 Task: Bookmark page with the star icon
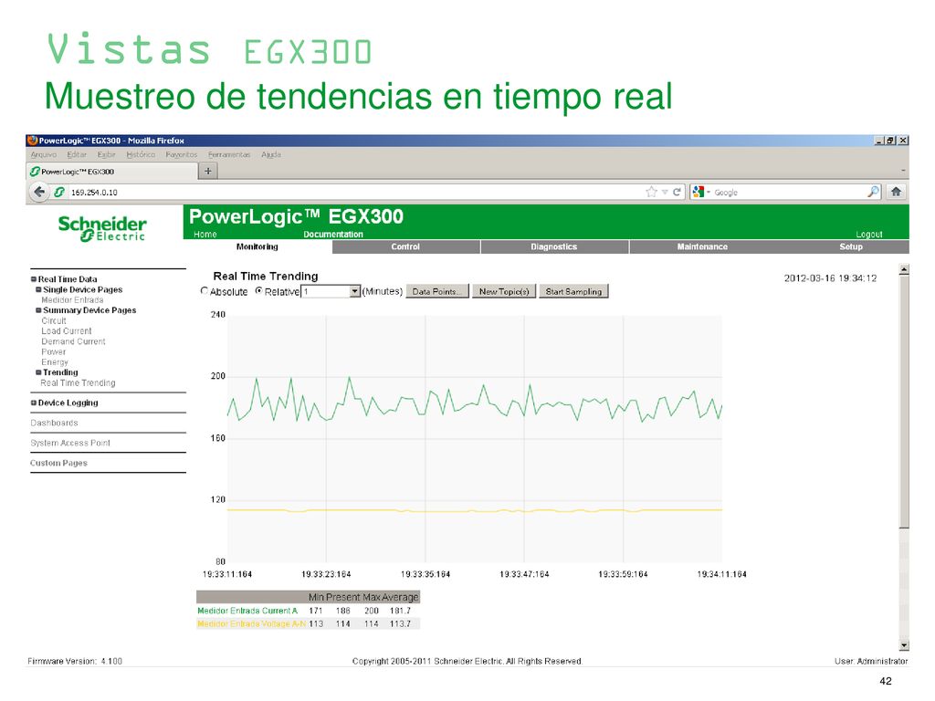pos(651,192)
